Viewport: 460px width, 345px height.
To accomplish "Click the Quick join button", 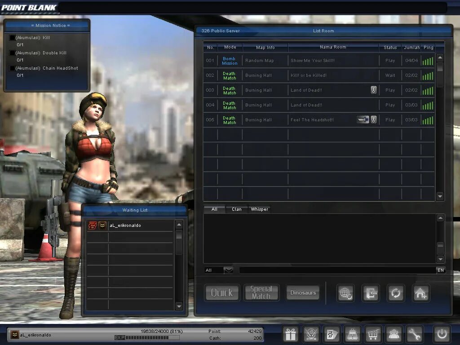I will (222, 293).
